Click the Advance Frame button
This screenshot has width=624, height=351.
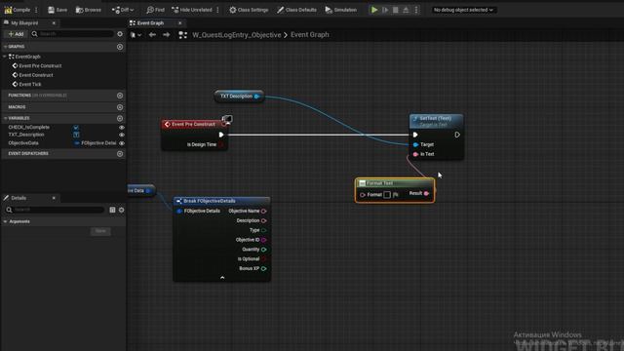coord(385,10)
